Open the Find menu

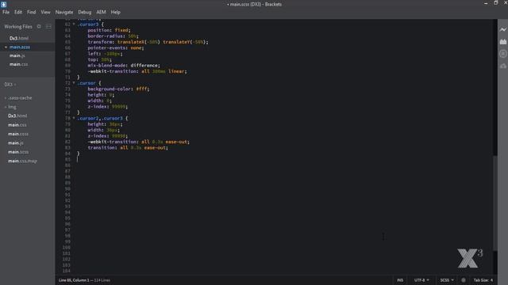32,12
